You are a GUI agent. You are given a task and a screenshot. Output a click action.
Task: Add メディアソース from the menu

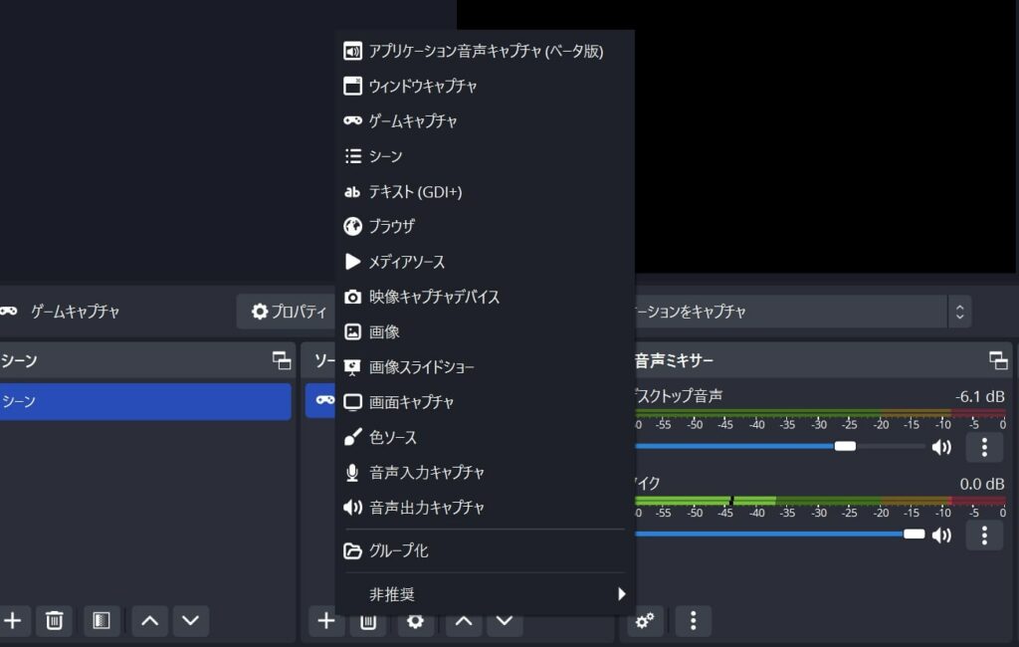(x=485, y=262)
